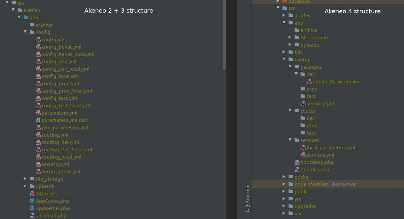
Task: Select config_dev.yml in the tree
Action: pyautogui.click(x=59, y=62)
